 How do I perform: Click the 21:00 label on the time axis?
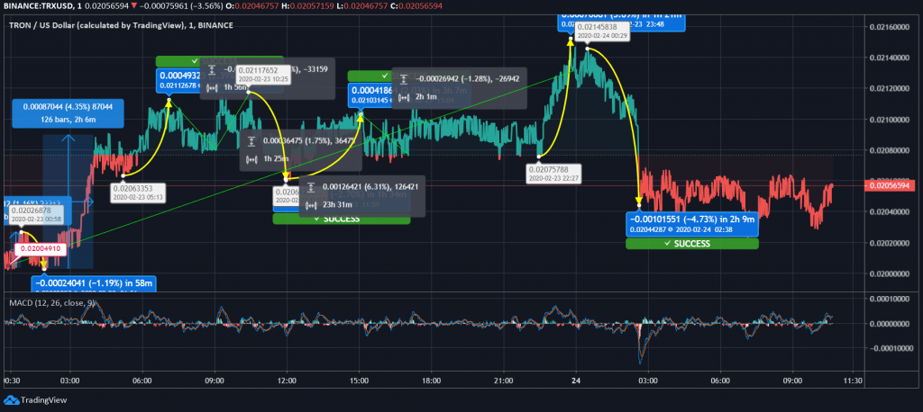503,381
